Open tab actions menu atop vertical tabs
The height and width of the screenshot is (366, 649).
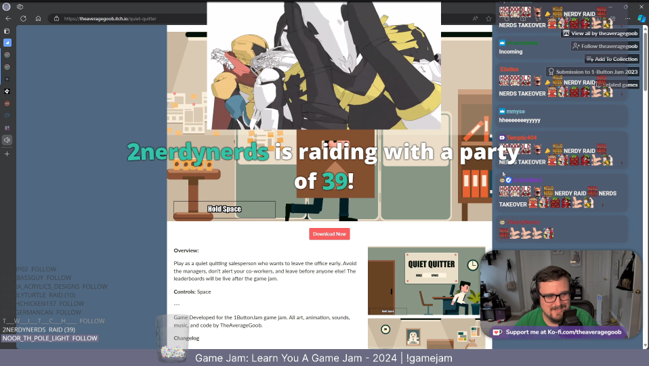pyautogui.click(x=7, y=31)
